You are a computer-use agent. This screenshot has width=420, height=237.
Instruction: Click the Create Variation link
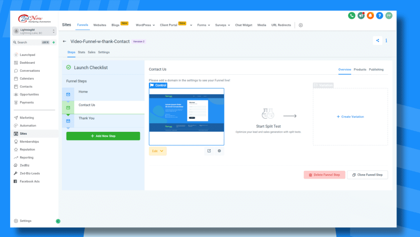click(x=350, y=117)
